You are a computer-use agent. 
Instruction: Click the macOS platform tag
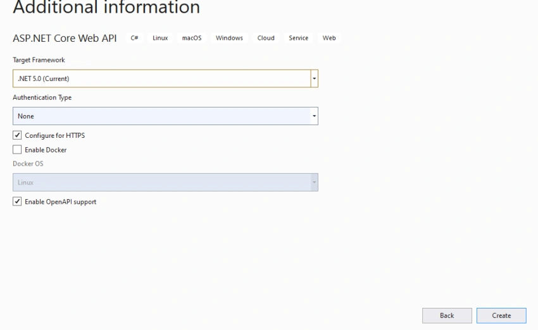coord(192,38)
